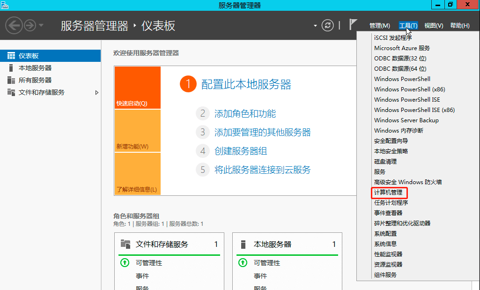Refresh the dashboard with the circular arrows icon
Image resolution: width=480 pixels, height=290 pixels.
point(327,25)
